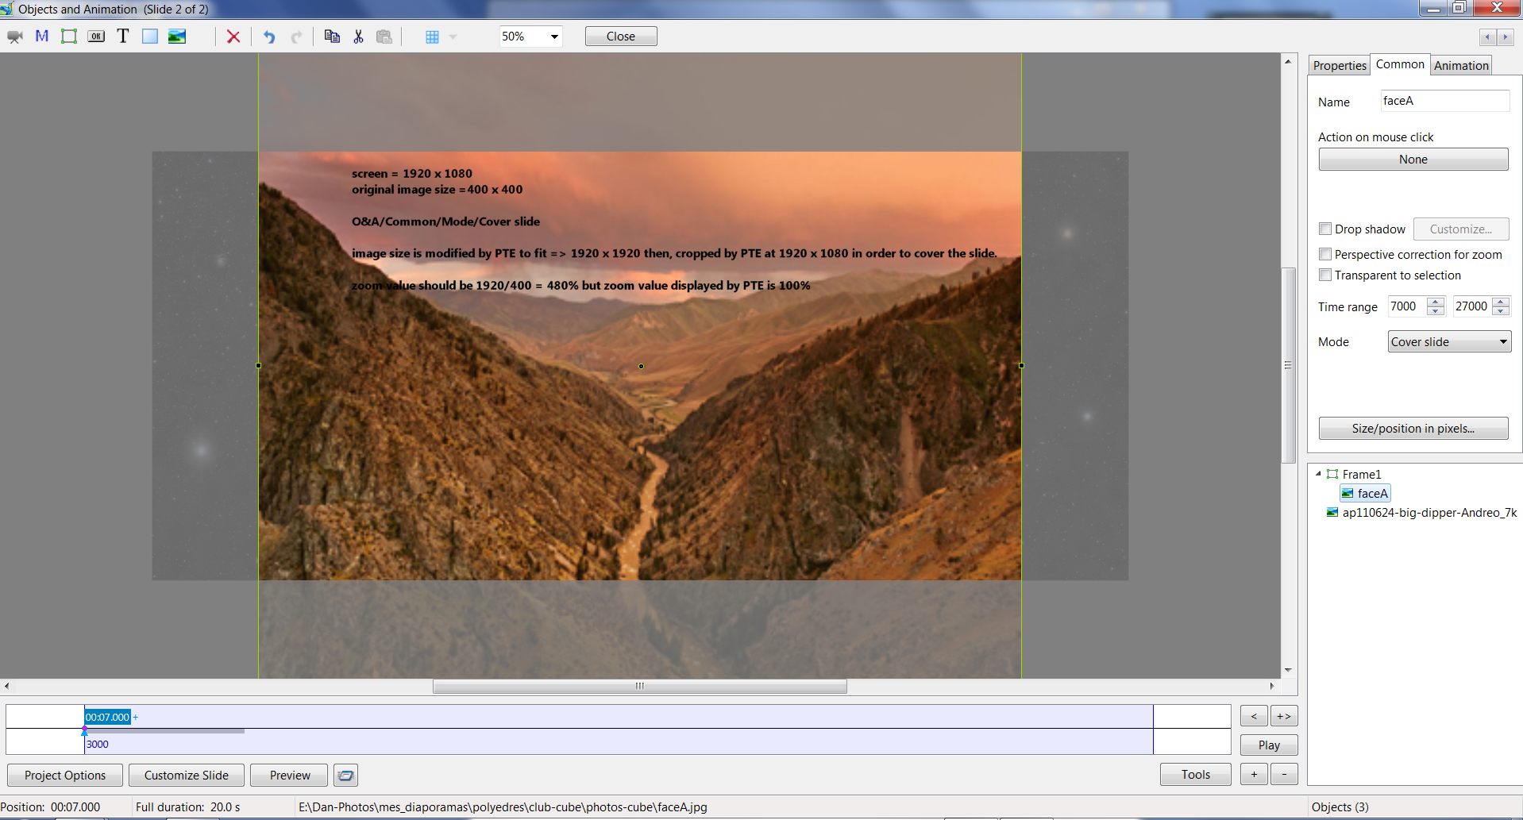This screenshot has width=1523, height=820.
Task: Add an image object from toolbar
Action: click(x=177, y=37)
